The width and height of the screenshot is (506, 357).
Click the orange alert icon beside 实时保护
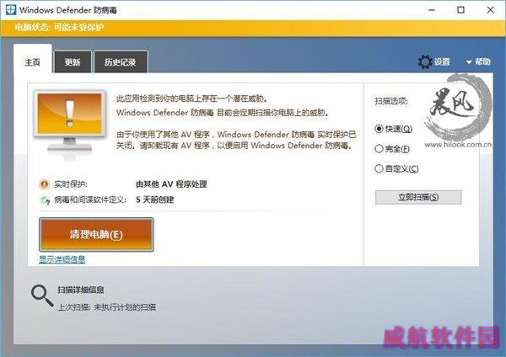coord(44,184)
